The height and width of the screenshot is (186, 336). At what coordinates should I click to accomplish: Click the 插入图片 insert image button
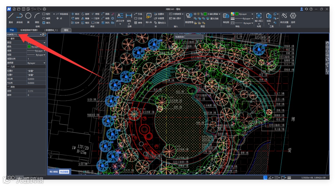click(175, 18)
